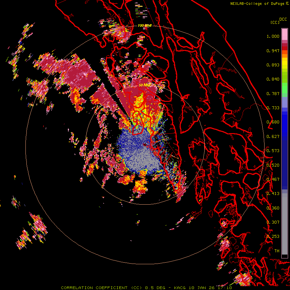Click the bottom caption Correlation Coefficient KACG text

click(x=146, y=288)
